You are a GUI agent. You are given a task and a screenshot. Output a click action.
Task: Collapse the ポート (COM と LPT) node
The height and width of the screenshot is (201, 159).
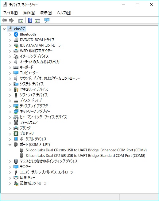(10, 145)
